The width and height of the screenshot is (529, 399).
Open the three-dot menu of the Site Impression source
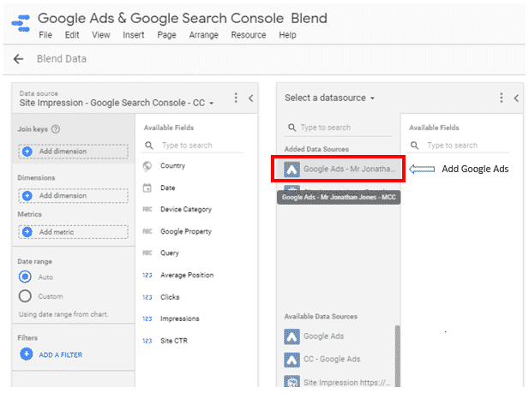tap(236, 98)
